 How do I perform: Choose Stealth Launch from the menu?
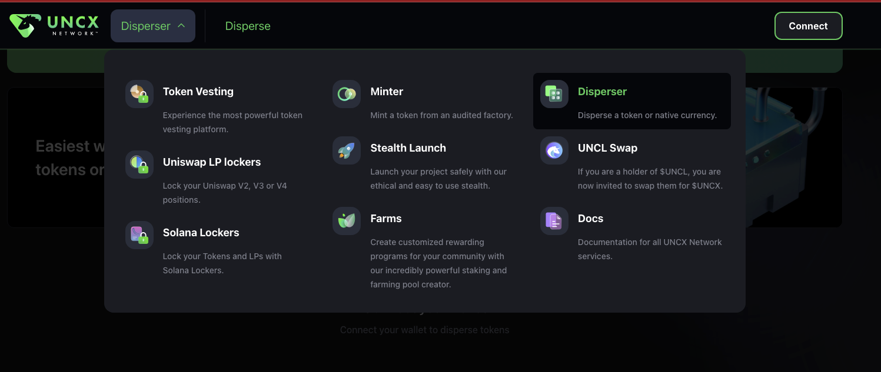click(408, 148)
